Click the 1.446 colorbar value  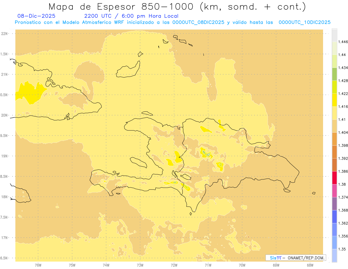pos(343,42)
